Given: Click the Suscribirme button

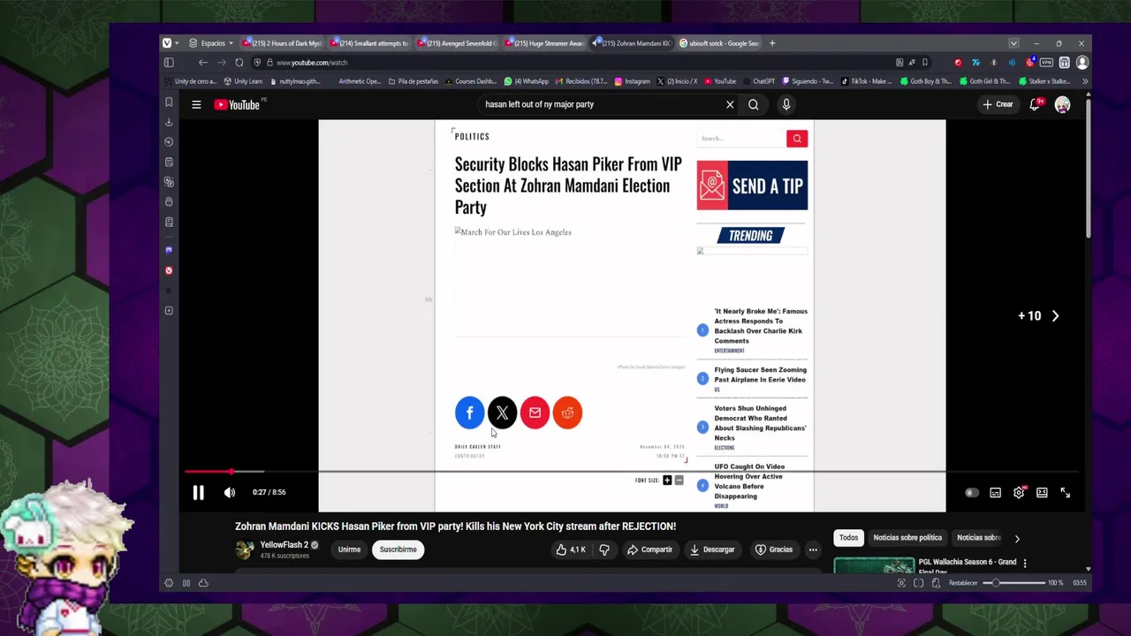Looking at the screenshot, I should pos(398,549).
